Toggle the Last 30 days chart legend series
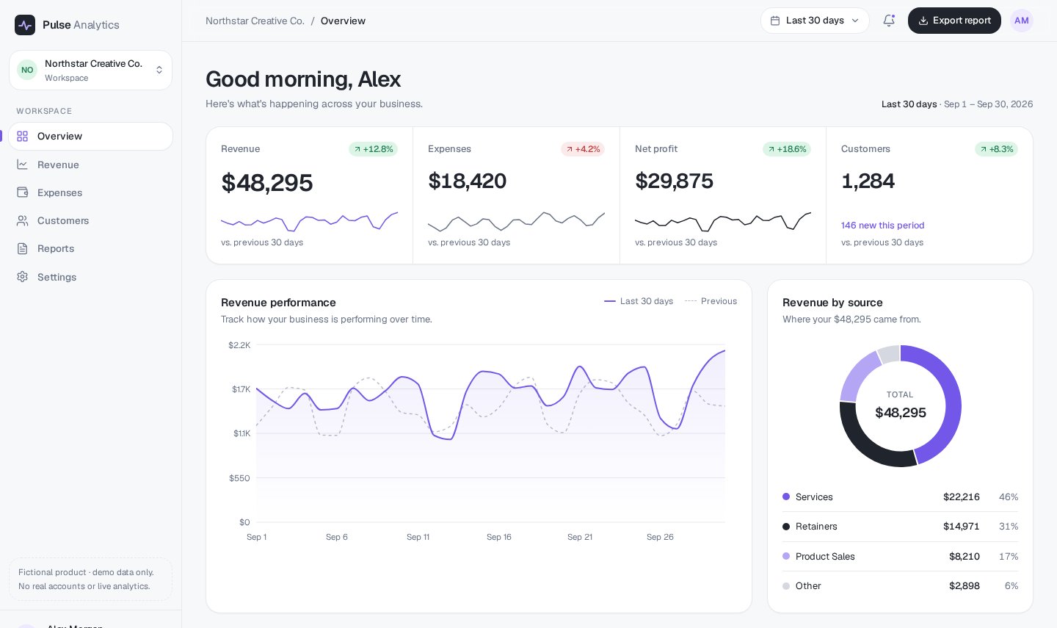 639,301
